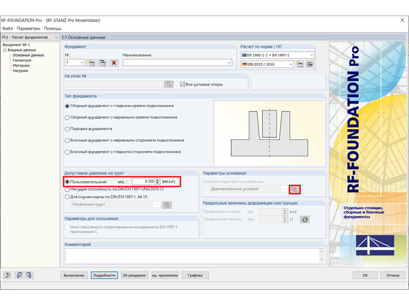
Task: Open the 'Помощь' menu
Action: (53, 28)
